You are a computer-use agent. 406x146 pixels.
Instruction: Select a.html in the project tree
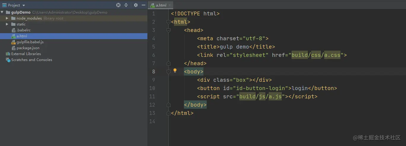(74, 36)
